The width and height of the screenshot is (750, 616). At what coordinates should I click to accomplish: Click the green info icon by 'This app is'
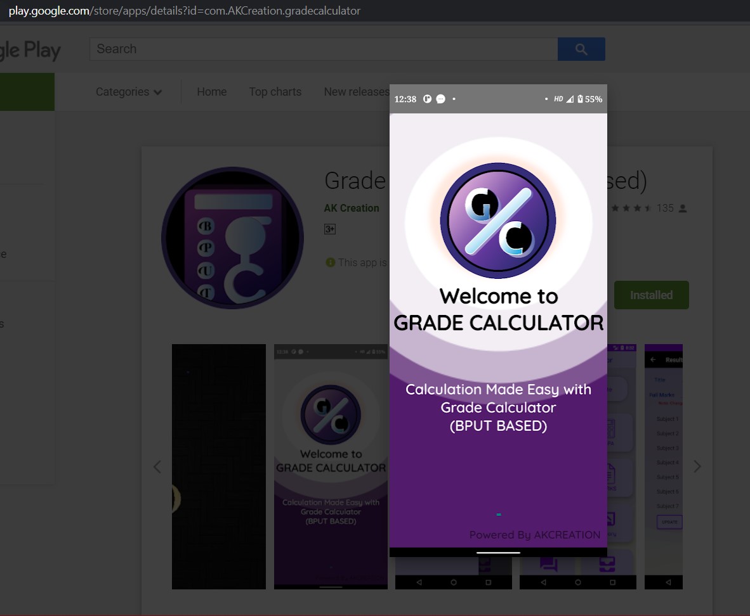tap(330, 262)
